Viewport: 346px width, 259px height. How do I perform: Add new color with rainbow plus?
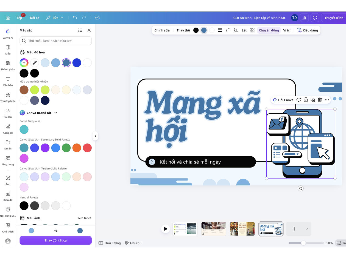[24, 63]
